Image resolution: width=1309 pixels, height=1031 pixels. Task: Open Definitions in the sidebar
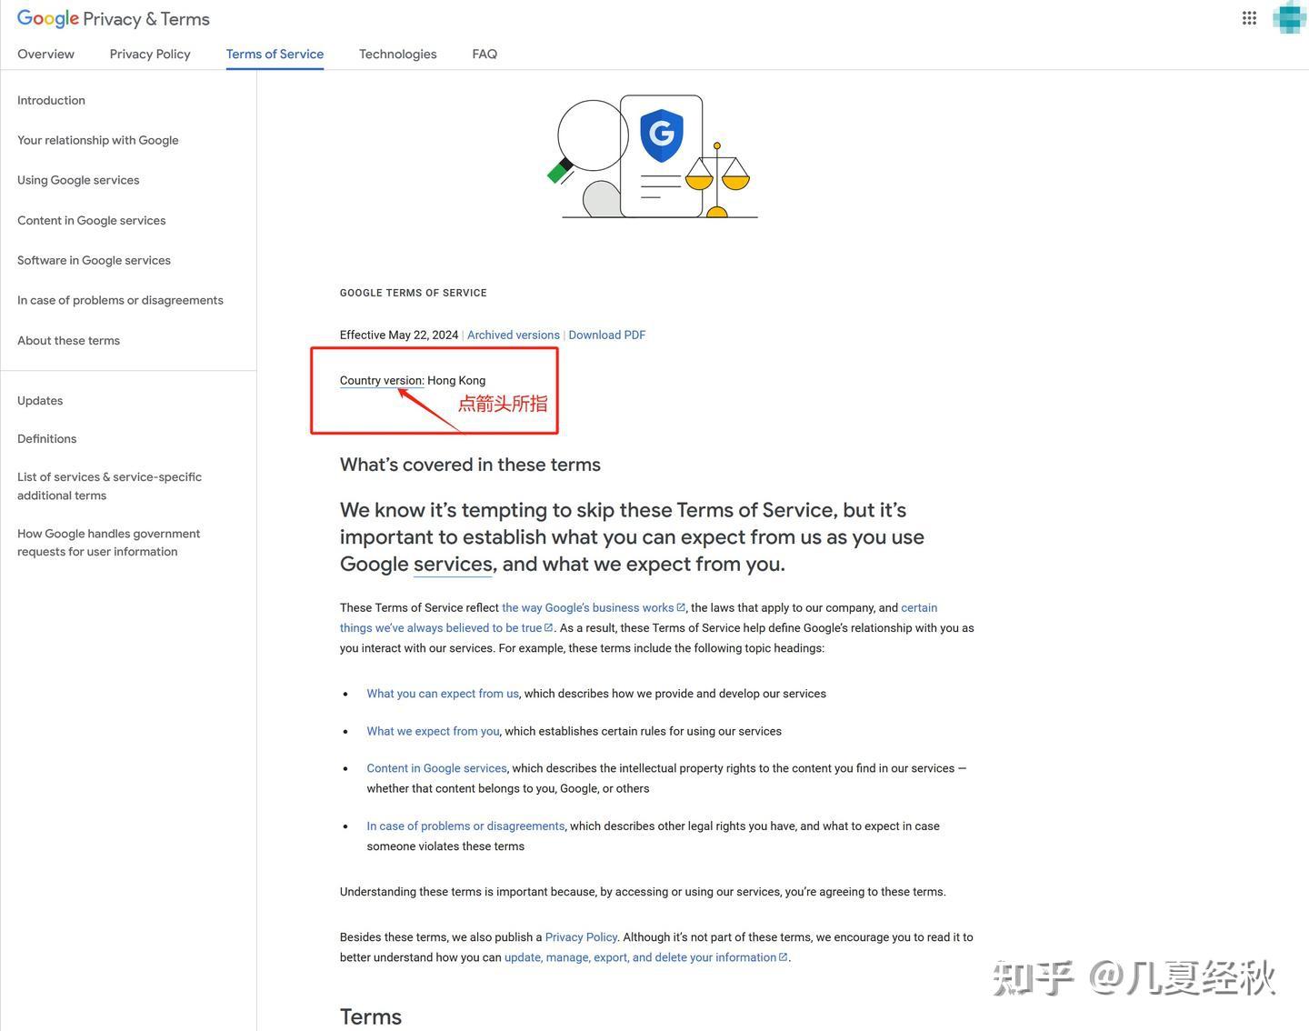tap(46, 438)
